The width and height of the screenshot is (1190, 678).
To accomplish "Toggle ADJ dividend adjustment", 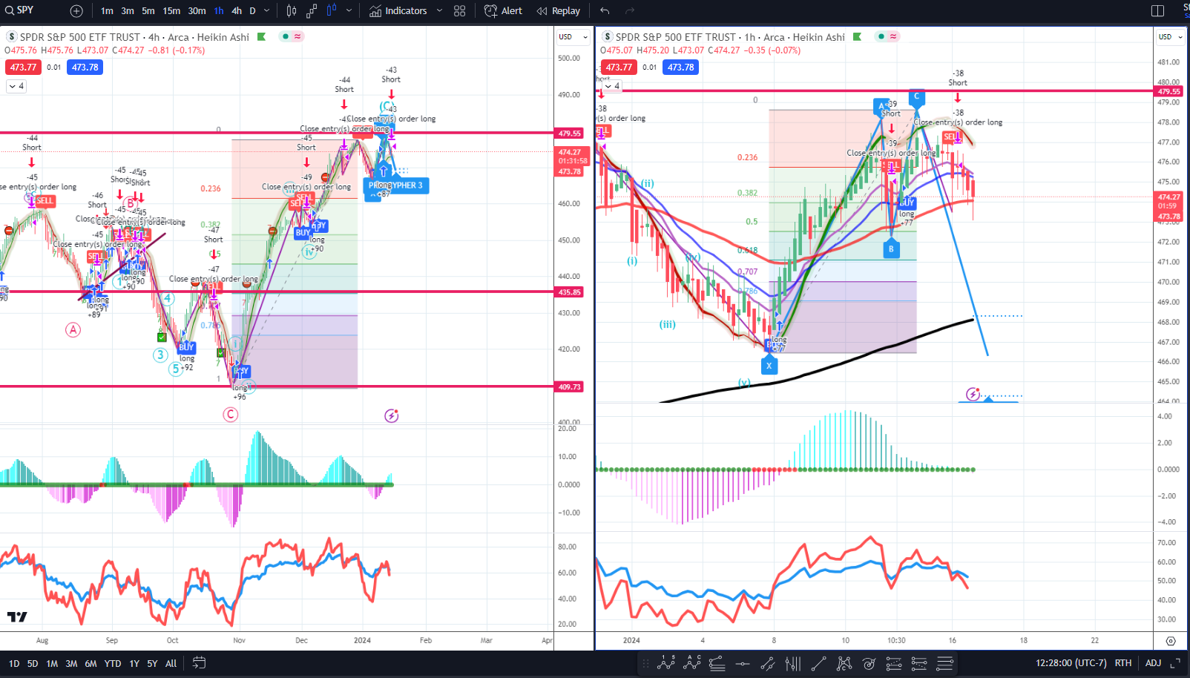I will [x=1153, y=663].
